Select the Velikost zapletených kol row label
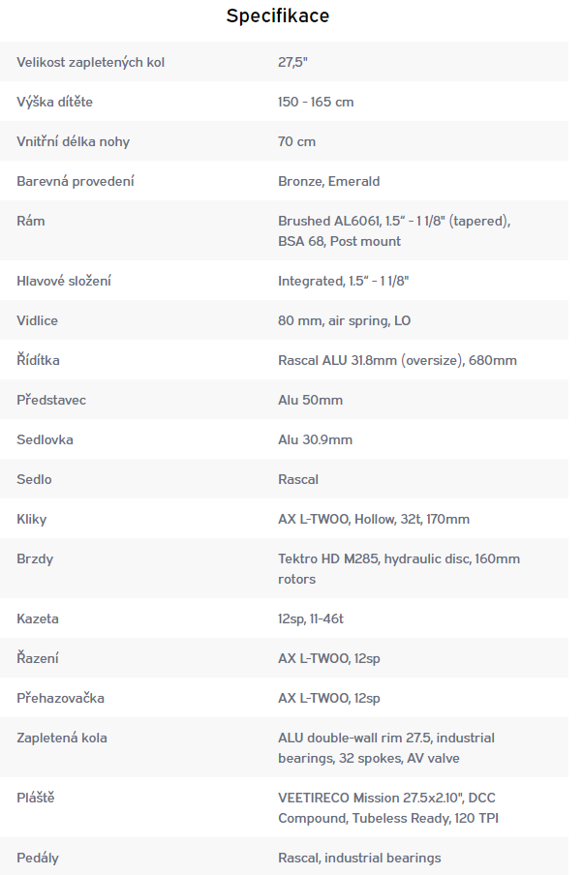This screenshot has height=875, width=583. pyautogui.click(x=90, y=62)
